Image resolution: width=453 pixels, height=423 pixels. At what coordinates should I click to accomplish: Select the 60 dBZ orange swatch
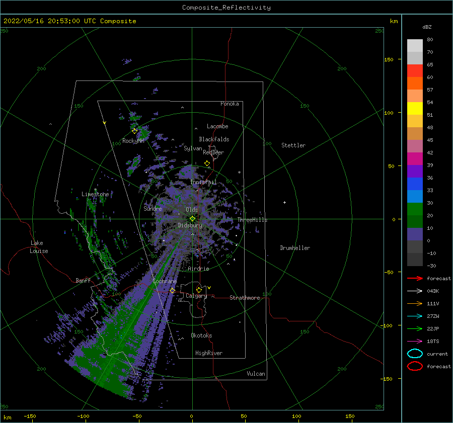pyautogui.click(x=415, y=83)
